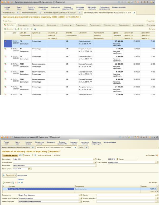
Task: Click the magnifier icon of Главный бухгалтер field
Action: (x=81, y=202)
